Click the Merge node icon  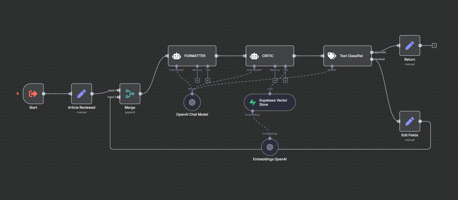[130, 94]
